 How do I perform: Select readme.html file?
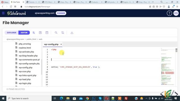tap(25, 48)
